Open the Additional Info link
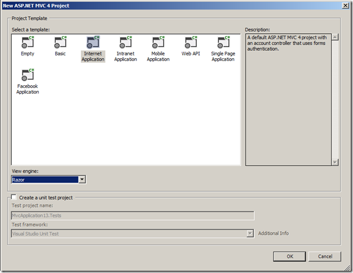This screenshot has height=273, width=353. coord(273,234)
